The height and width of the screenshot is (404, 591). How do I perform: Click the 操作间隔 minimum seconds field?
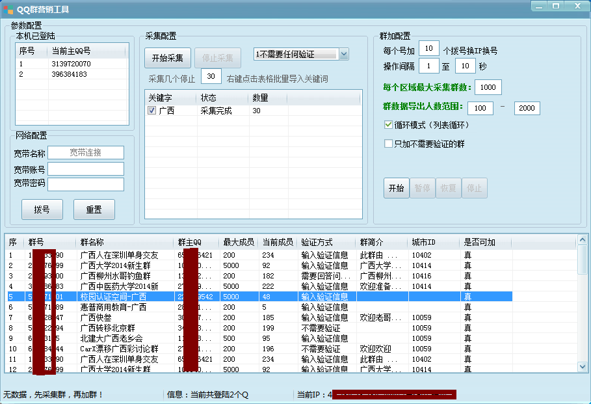[x=429, y=66]
